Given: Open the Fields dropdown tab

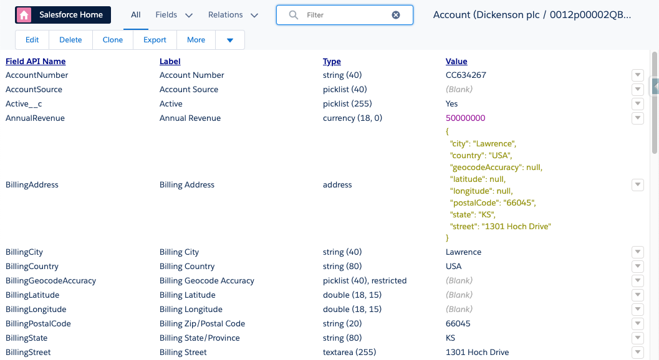Looking at the screenshot, I should click(x=173, y=15).
